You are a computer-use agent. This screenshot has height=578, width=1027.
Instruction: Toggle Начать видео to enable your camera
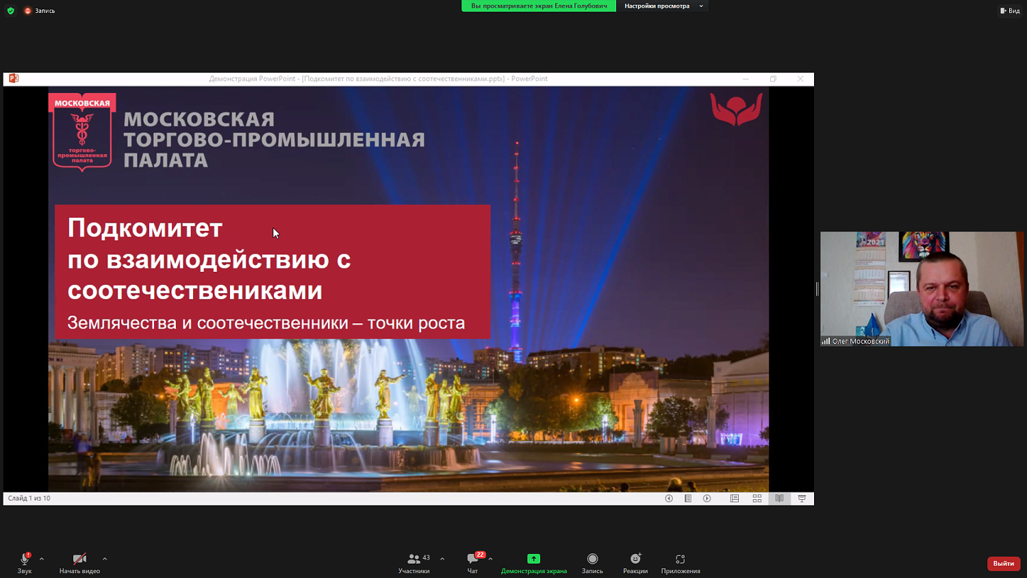pos(79,563)
